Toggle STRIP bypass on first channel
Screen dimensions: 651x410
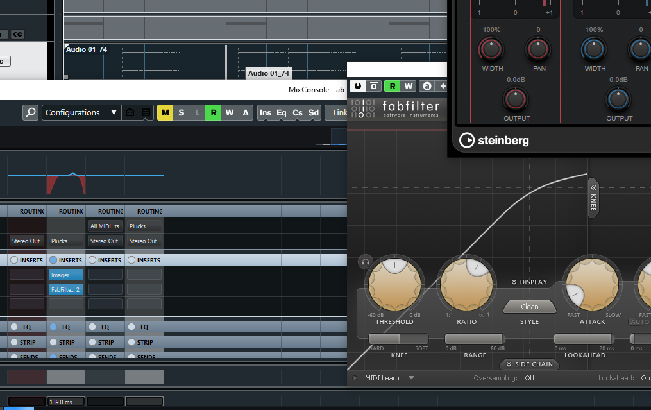pos(14,342)
